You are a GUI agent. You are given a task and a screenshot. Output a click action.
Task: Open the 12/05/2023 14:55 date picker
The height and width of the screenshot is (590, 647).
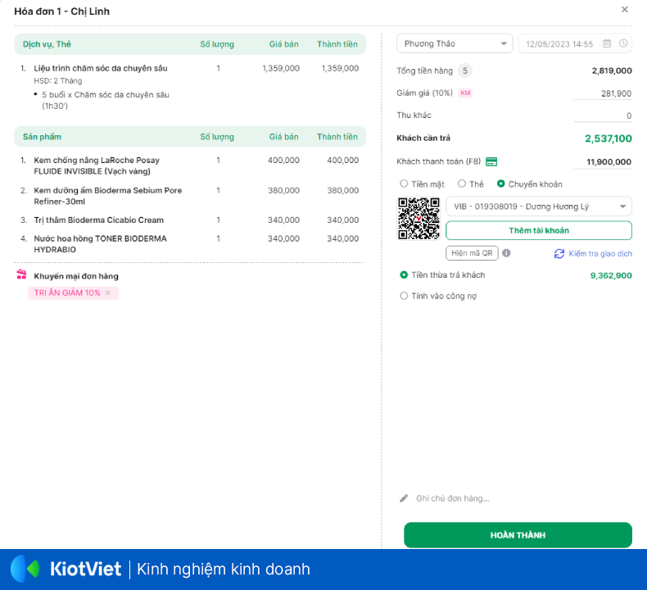(560, 44)
